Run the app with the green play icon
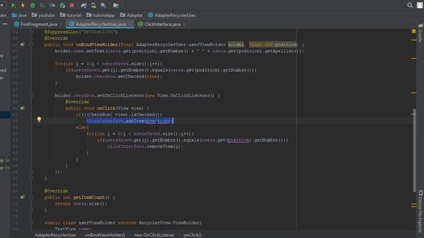The height and width of the screenshot is (238, 424). (13, 5)
